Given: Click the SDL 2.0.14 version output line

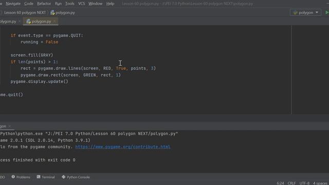Looking at the screenshot, I should (x=45, y=140).
